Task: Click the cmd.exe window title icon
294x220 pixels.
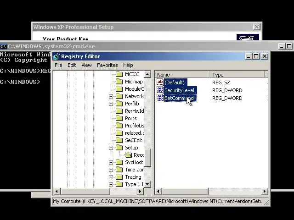Action: [x=3, y=46]
